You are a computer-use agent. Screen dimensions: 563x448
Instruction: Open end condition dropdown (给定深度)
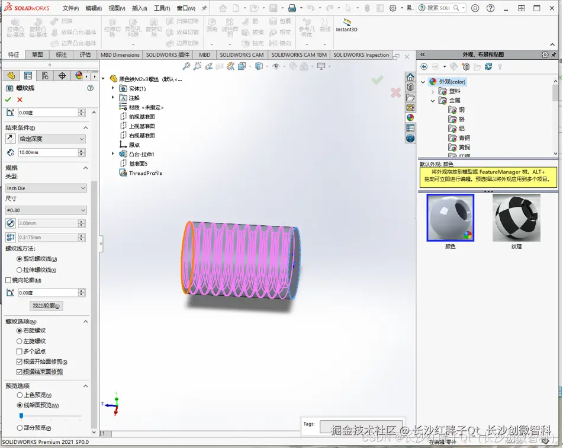52,139
